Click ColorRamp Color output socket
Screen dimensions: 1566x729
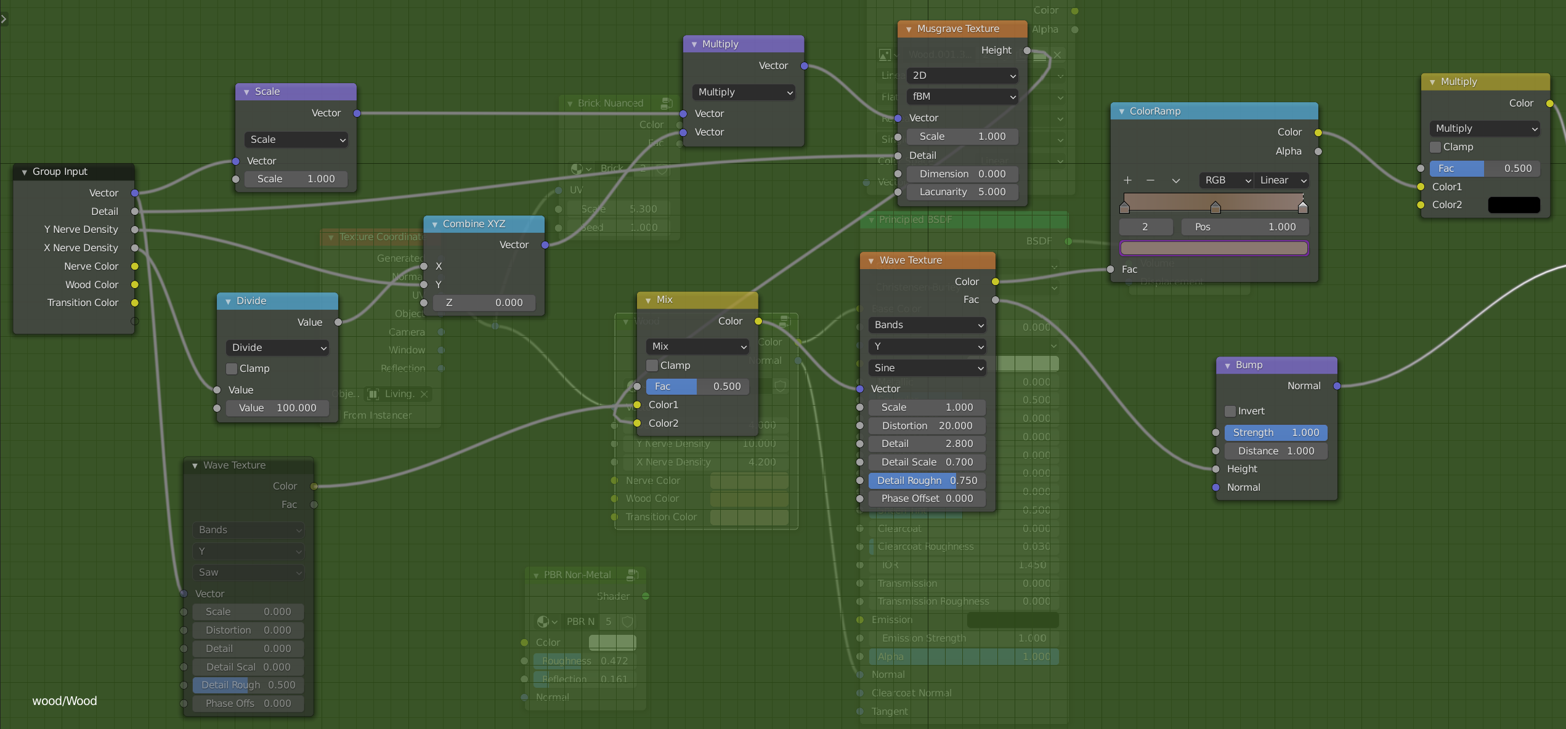tap(1318, 132)
